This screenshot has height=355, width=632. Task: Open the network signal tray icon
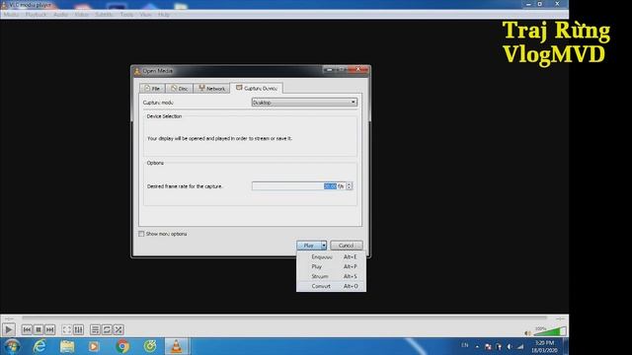click(x=520, y=346)
